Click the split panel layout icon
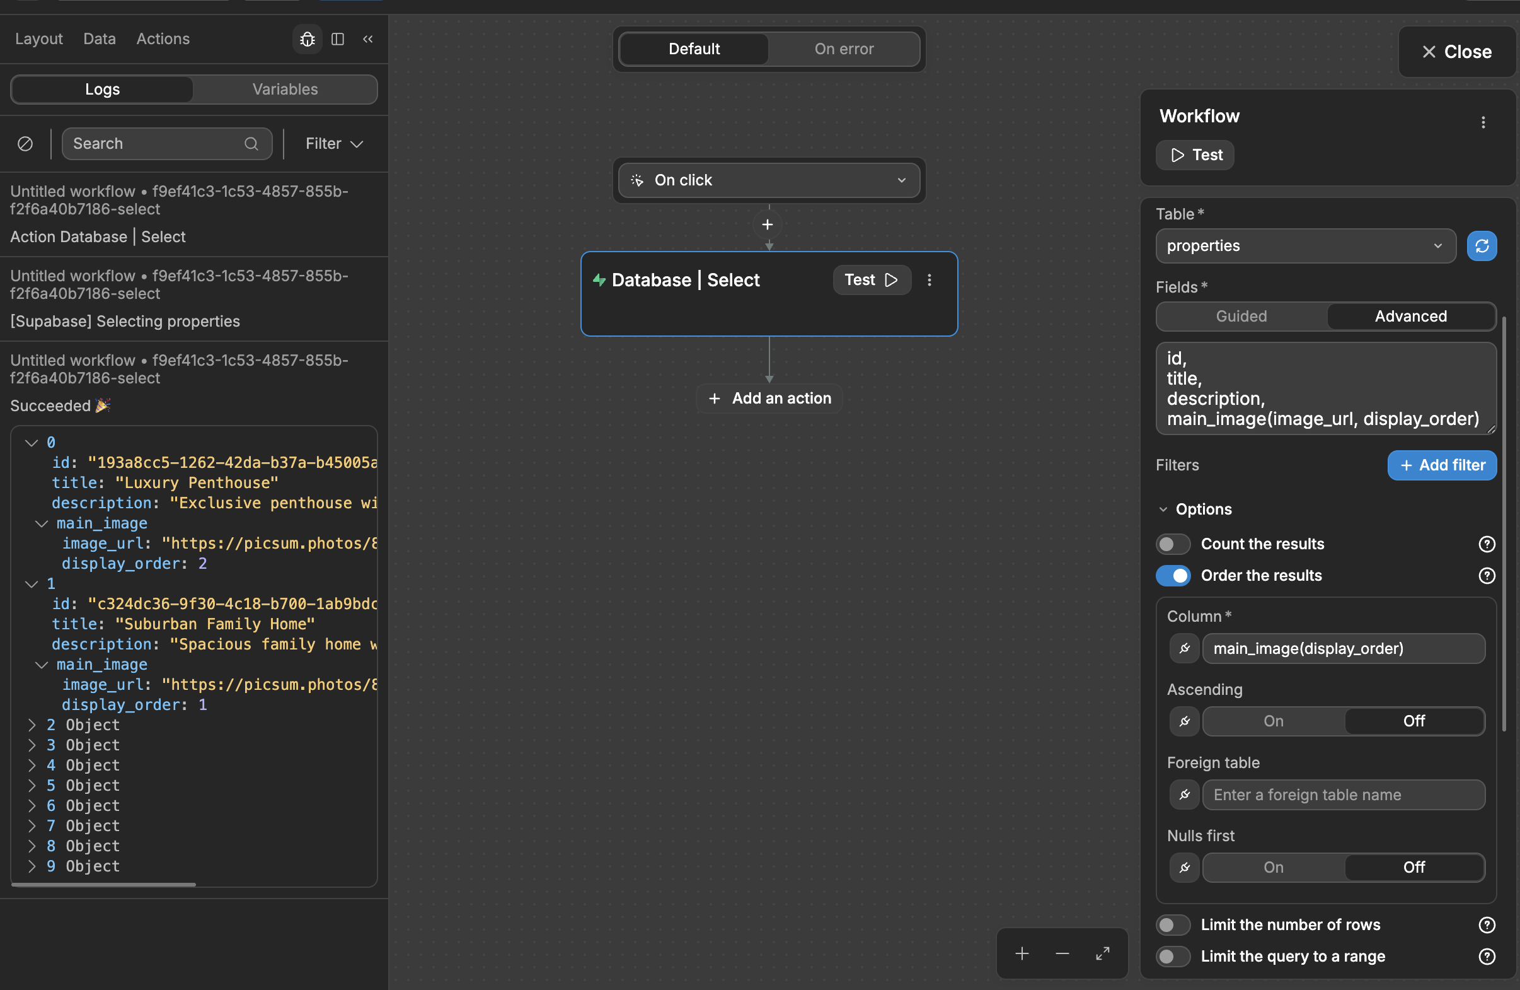 (338, 39)
